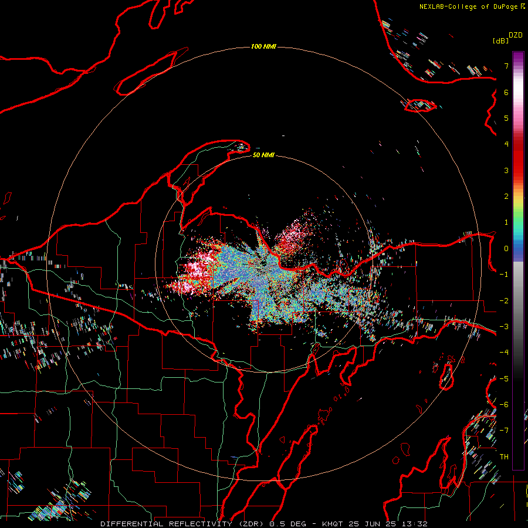Screen dimensions: 528x528
Task: Select the 100 NMI range ring label
Action: click(263, 46)
